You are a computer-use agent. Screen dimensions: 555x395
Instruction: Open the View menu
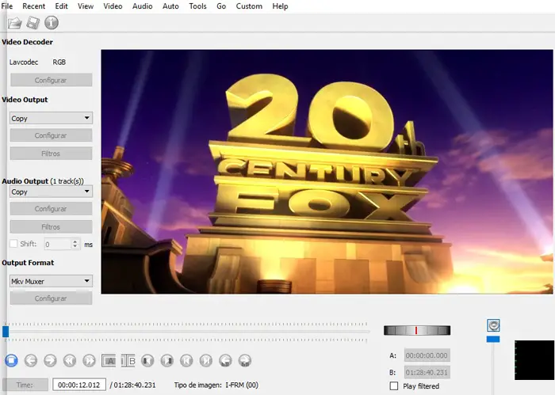pos(86,6)
